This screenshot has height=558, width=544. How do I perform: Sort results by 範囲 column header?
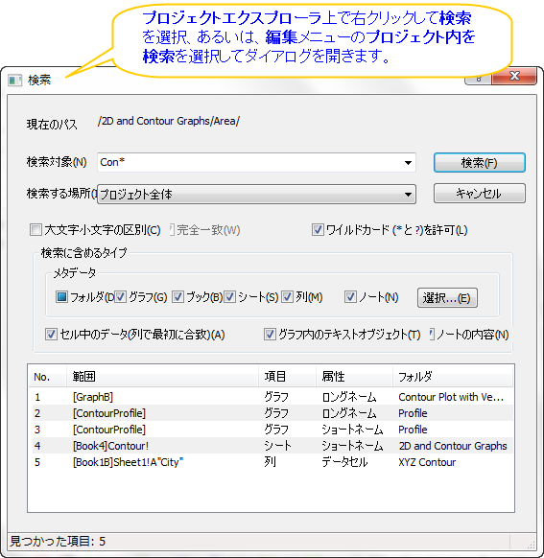coord(162,376)
